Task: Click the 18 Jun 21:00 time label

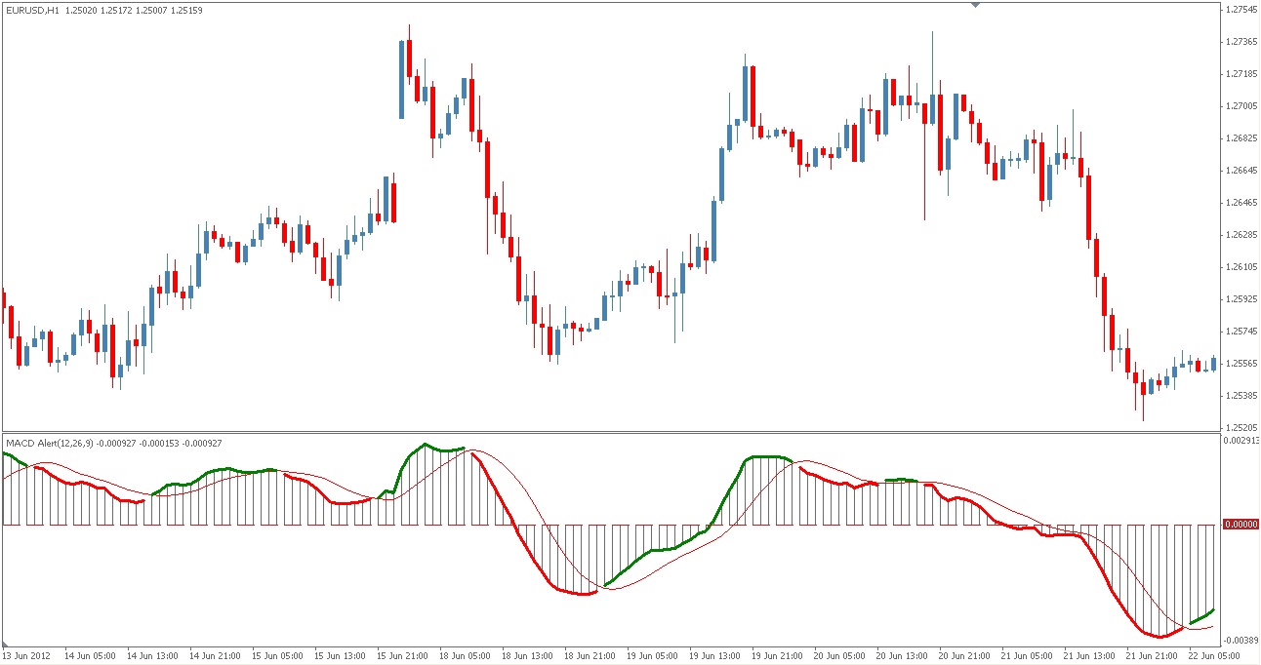Action: 590,655
